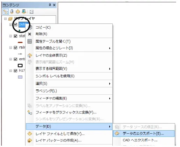Collapse the publ layer node
Image resolution: width=180 pixels, height=147 pixels.
tap(11, 24)
